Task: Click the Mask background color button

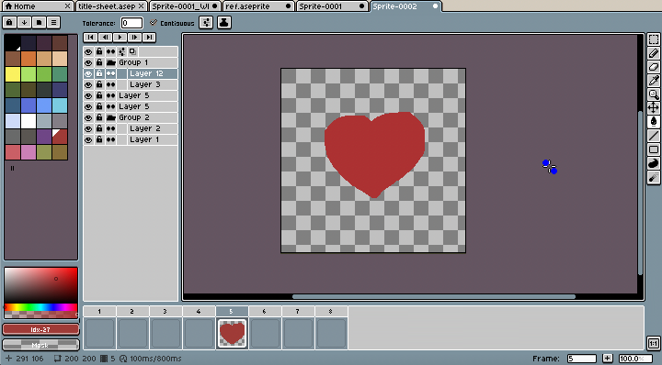Action: point(40,345)
